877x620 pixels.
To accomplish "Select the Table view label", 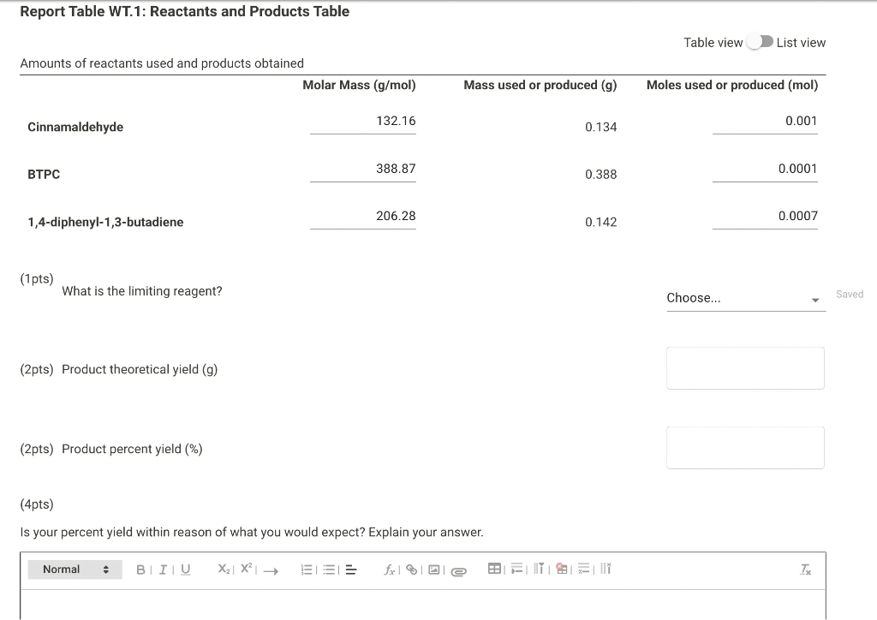I will coord(713,42).
